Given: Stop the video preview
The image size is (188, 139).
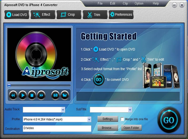Looking at the screenshot, I should tap(32, 95).
